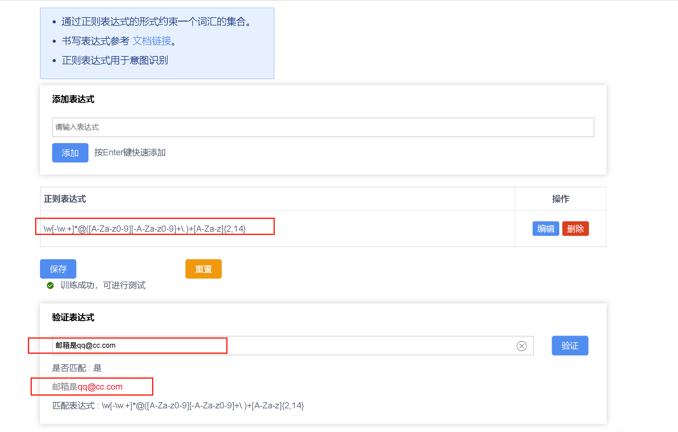Click the 编辑 action in the 操作 column
This screenshot has height=432, width=678.
(x=546, y=229)
